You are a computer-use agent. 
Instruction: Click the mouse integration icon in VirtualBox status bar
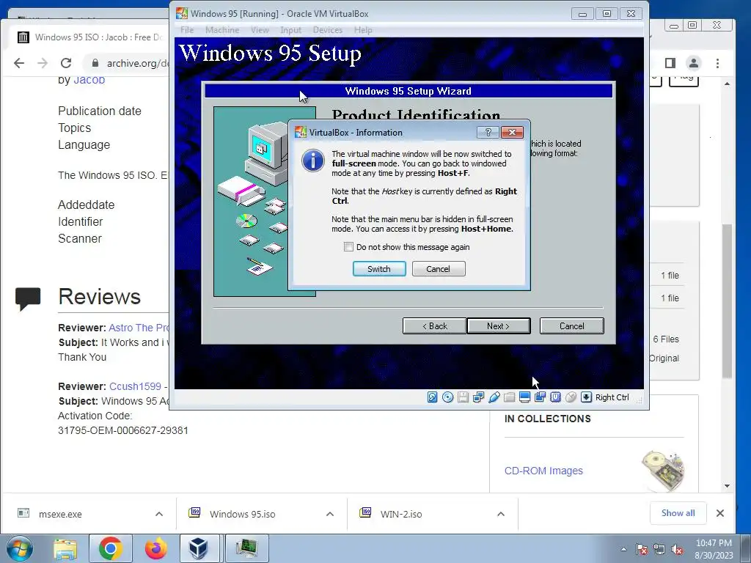(571, 397)
